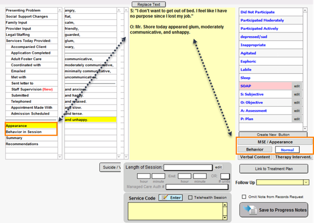The width and height of the screenshot is (314, 223).
Task: Check Omit Note from Records Request
Action: point(244,197)
